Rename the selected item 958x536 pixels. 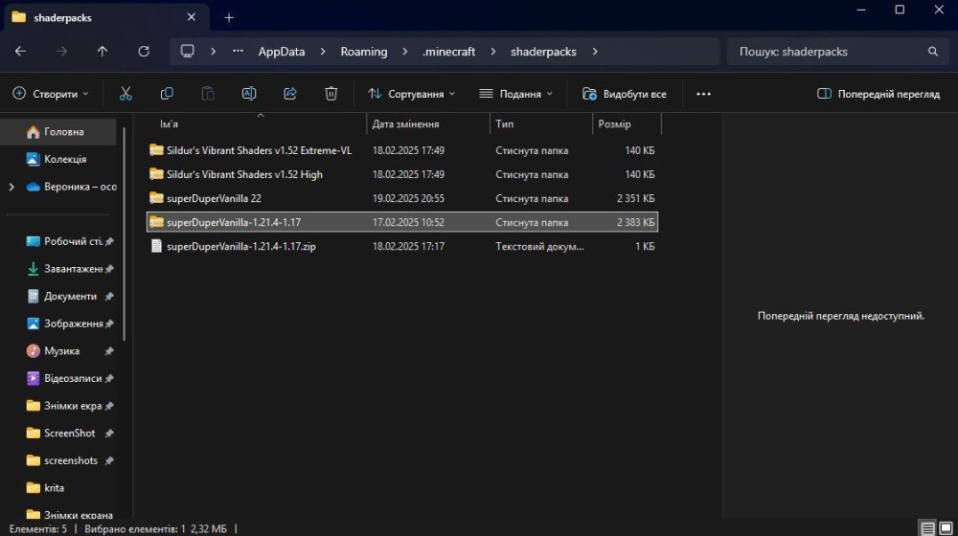249,94
